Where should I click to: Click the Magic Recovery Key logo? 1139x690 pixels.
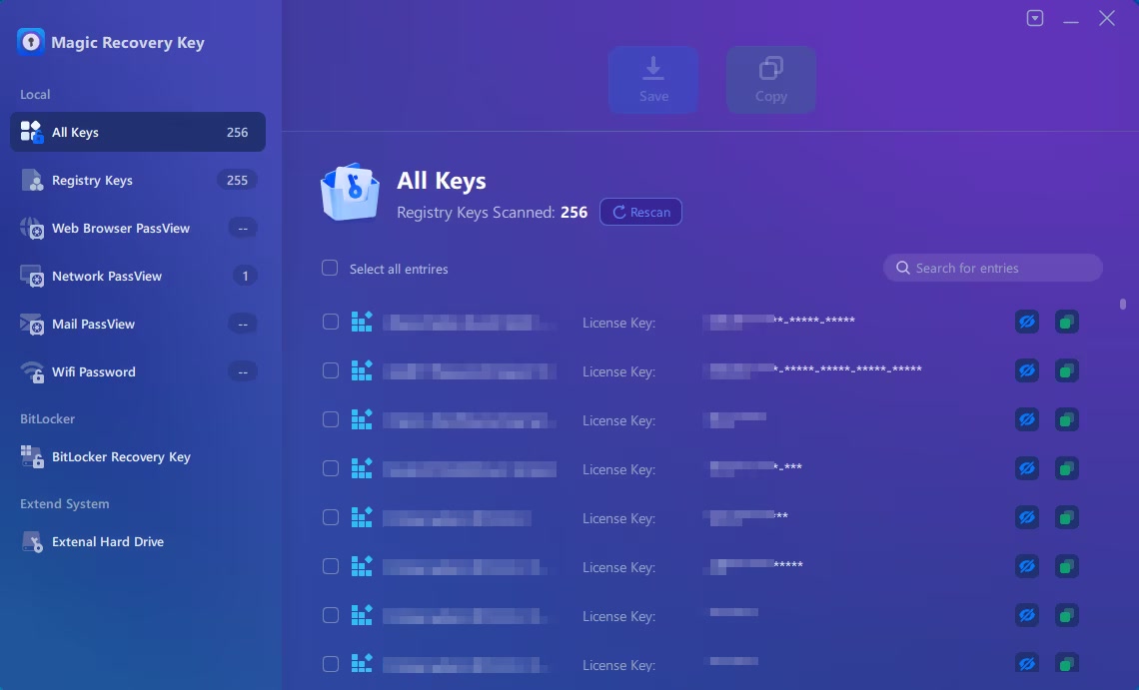click(x=31, y=42)
